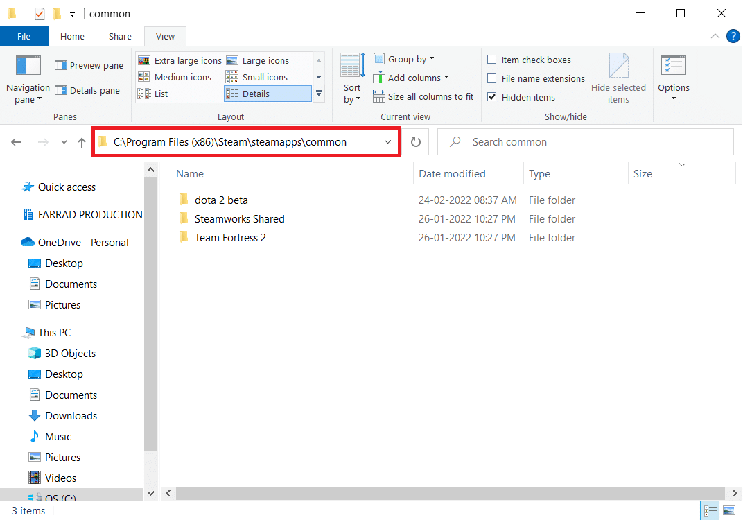This screenshot has height=520, width=743.
Task: Select OneDrive - Personal in sidebar
Action: point(75,242)
